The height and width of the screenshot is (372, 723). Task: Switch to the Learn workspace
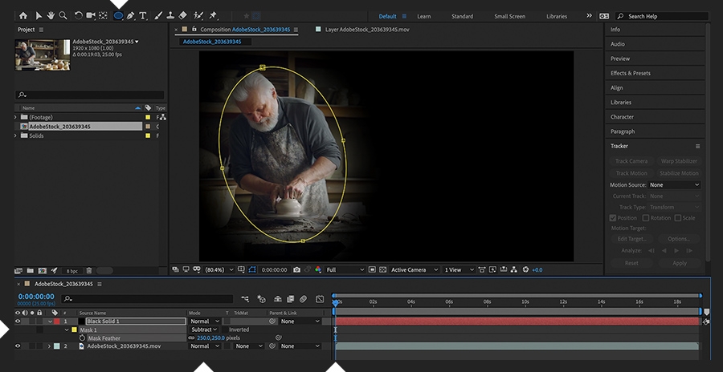pyautogui.click(x=423, y=16)
